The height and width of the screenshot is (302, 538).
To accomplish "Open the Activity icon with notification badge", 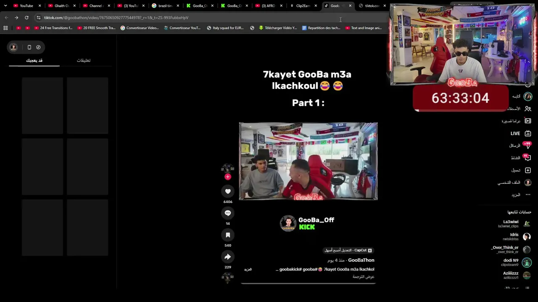I will [527, 158].
